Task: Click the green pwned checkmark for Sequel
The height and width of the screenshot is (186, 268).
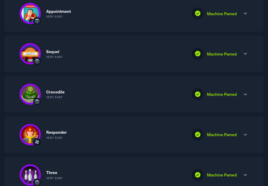Action: [198, 54]
